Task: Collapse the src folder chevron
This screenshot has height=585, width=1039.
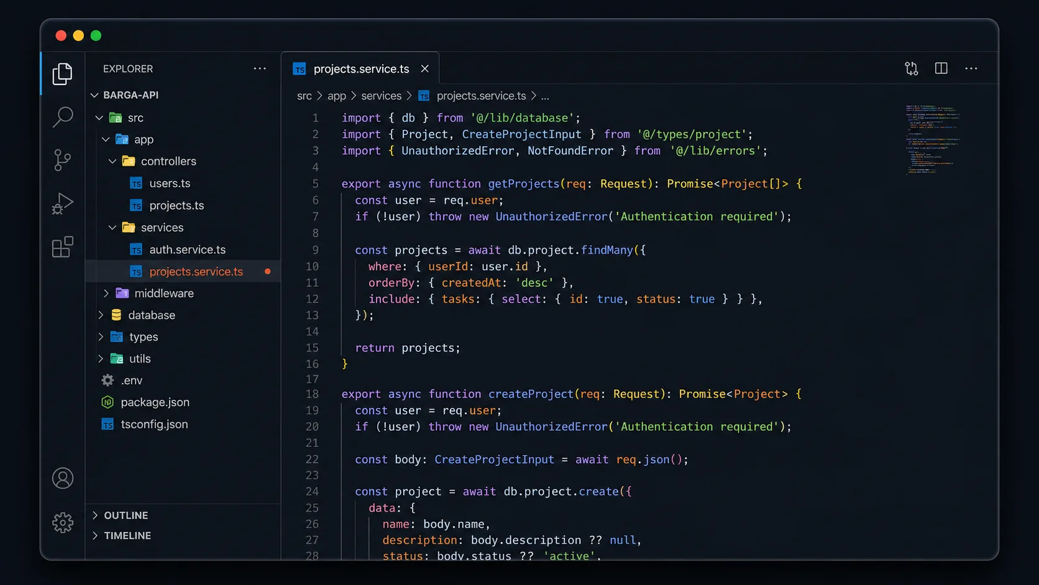Action: [99, 117]
